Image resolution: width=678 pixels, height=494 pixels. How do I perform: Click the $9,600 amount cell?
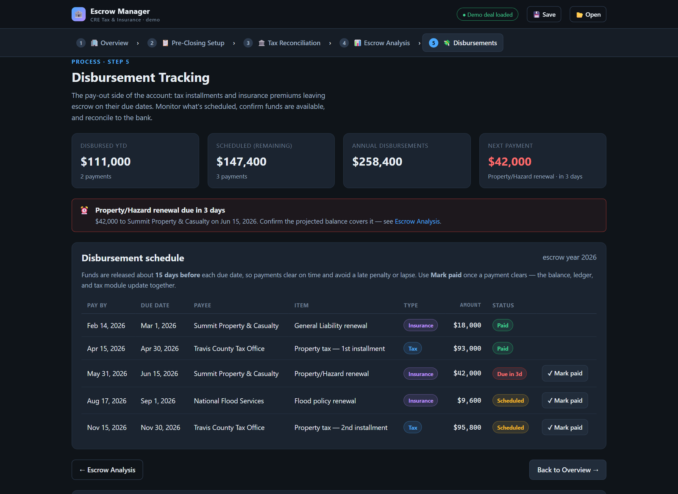(469, 400)
